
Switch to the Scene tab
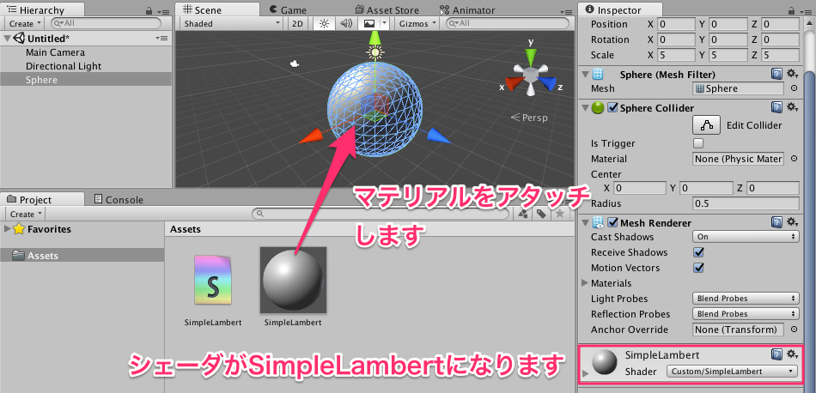217,9
